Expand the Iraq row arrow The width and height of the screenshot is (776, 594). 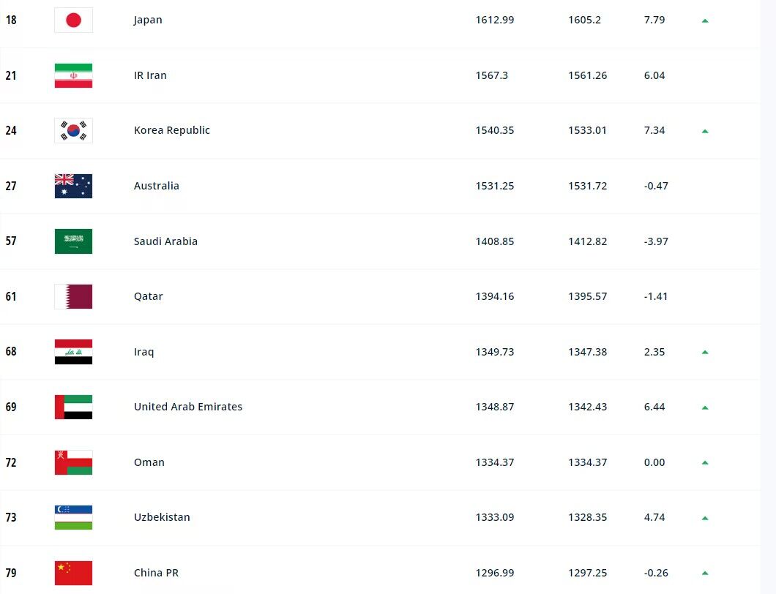pyautogui.click(x=705, y=352)
